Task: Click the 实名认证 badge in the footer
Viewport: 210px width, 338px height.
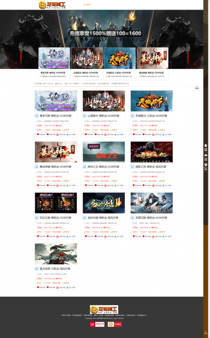Action: tap(97, 324)
